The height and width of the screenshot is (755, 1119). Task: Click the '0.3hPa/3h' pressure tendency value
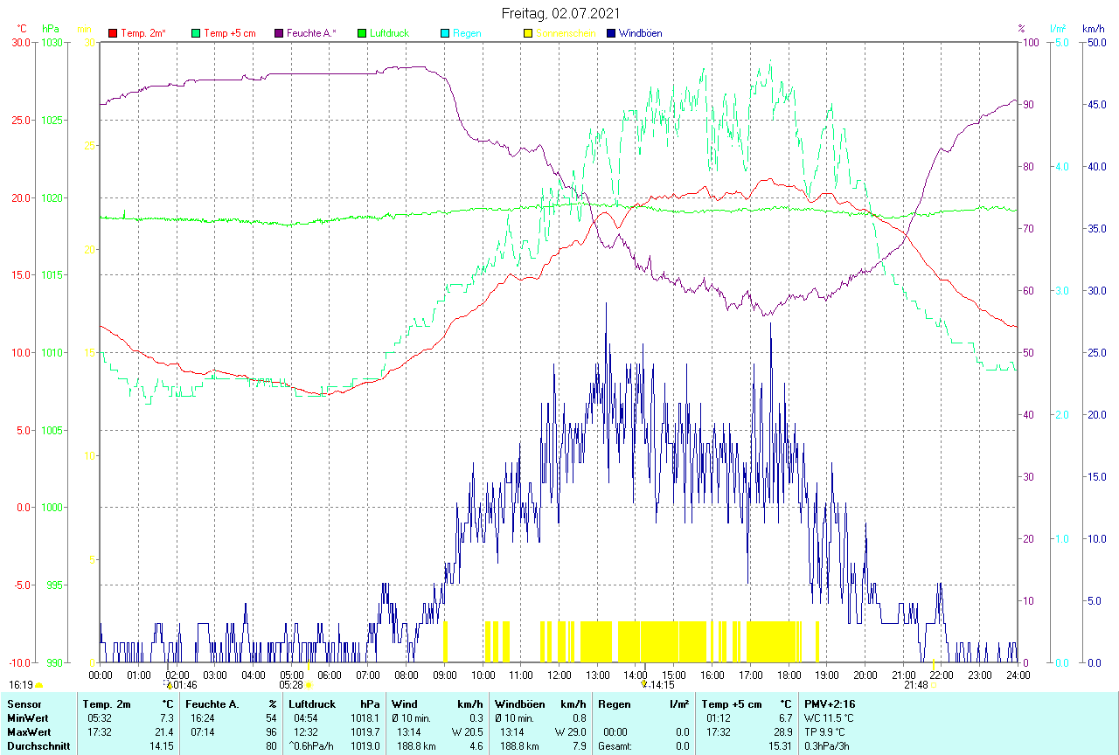click(827, 746)
